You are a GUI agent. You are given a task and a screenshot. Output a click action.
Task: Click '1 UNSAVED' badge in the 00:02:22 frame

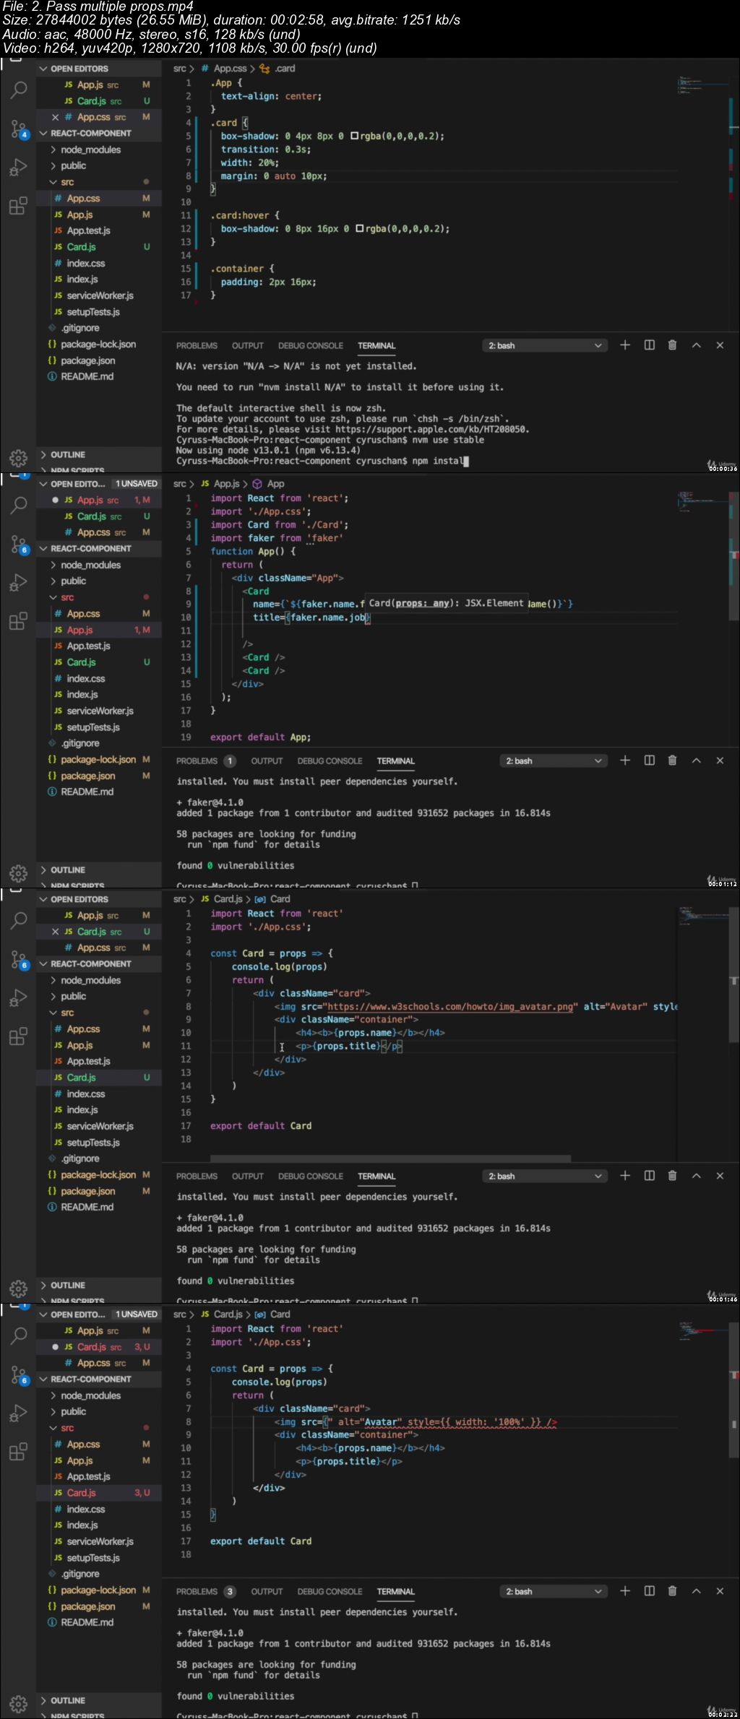[137, 1315]
